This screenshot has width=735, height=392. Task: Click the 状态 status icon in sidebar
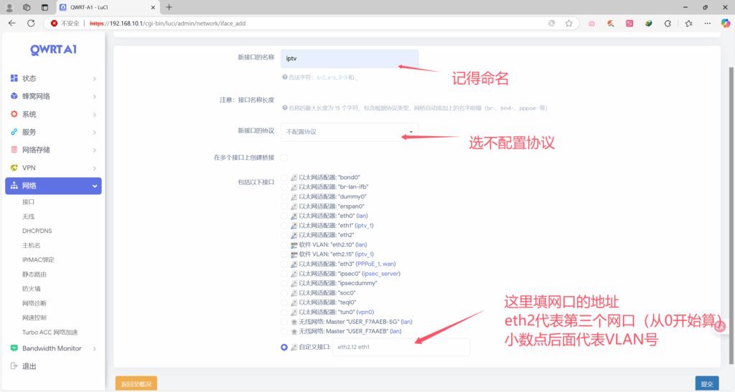14,78
